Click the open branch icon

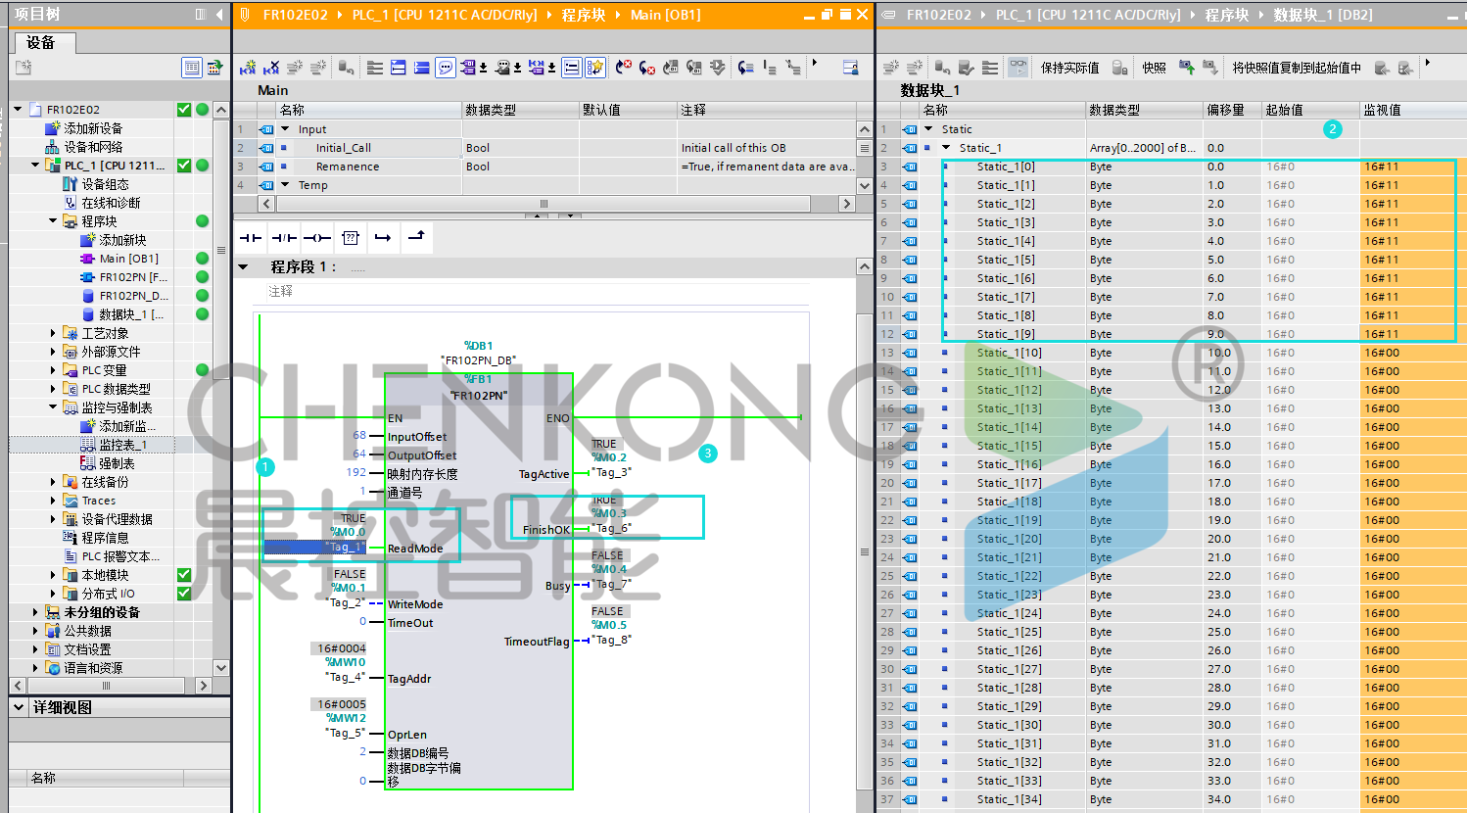[x=383, y=237]
